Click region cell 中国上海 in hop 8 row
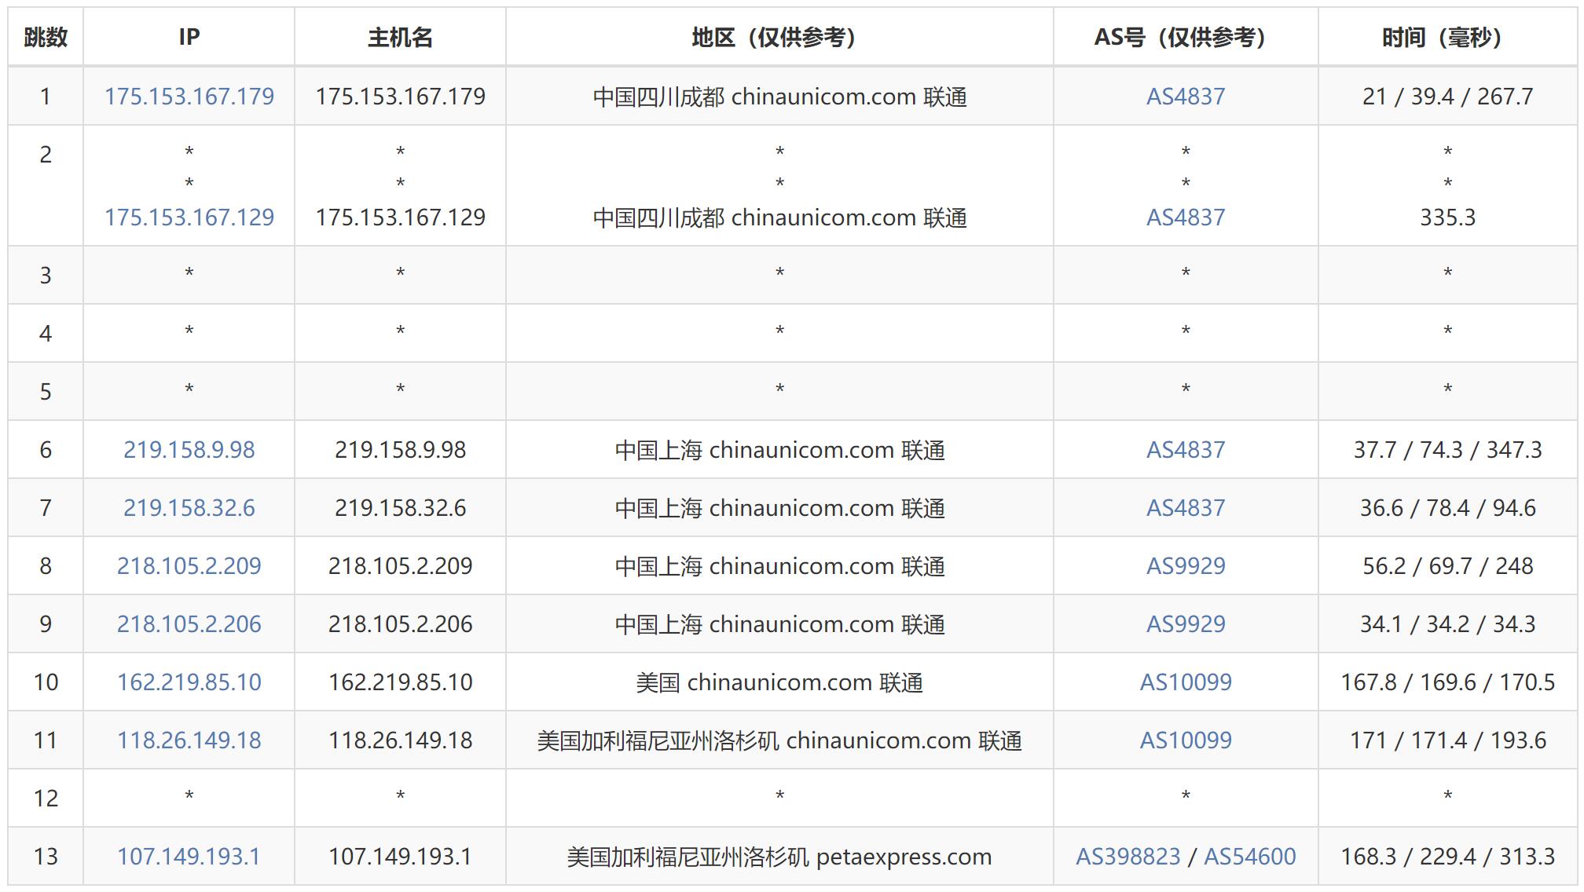 779,566
